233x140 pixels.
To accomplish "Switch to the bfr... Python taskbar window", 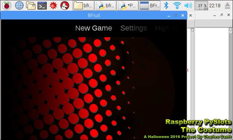I will (105, 6).
